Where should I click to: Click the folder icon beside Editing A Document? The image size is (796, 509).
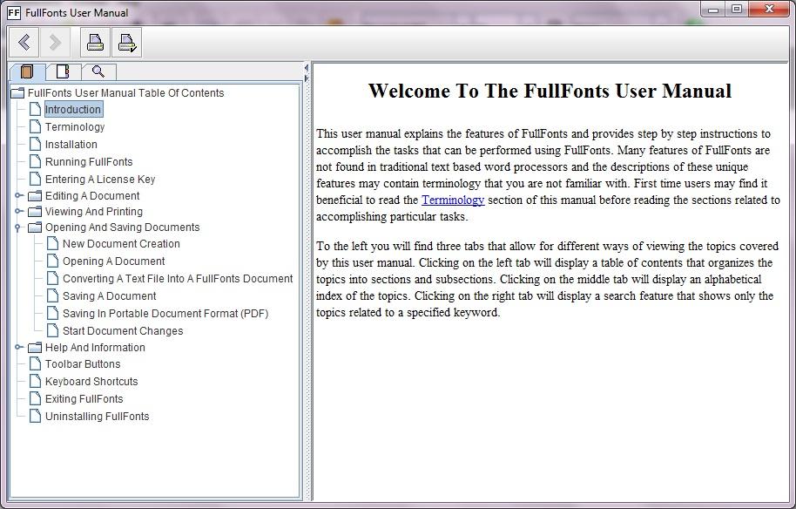35,196
